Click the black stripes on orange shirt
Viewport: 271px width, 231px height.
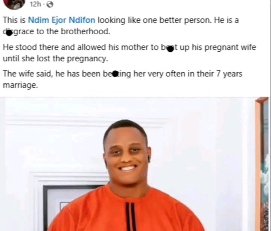130,216
